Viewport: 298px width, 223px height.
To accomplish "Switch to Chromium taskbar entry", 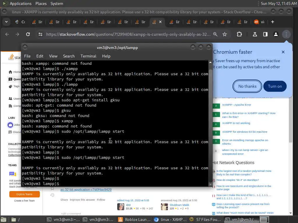I will point(170,220).
